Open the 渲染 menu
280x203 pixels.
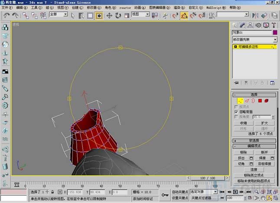coord(179,8)
